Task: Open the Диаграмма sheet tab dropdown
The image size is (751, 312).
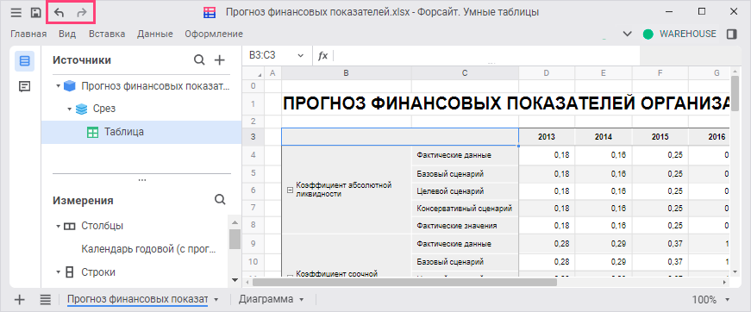Action: click(302, 300)
